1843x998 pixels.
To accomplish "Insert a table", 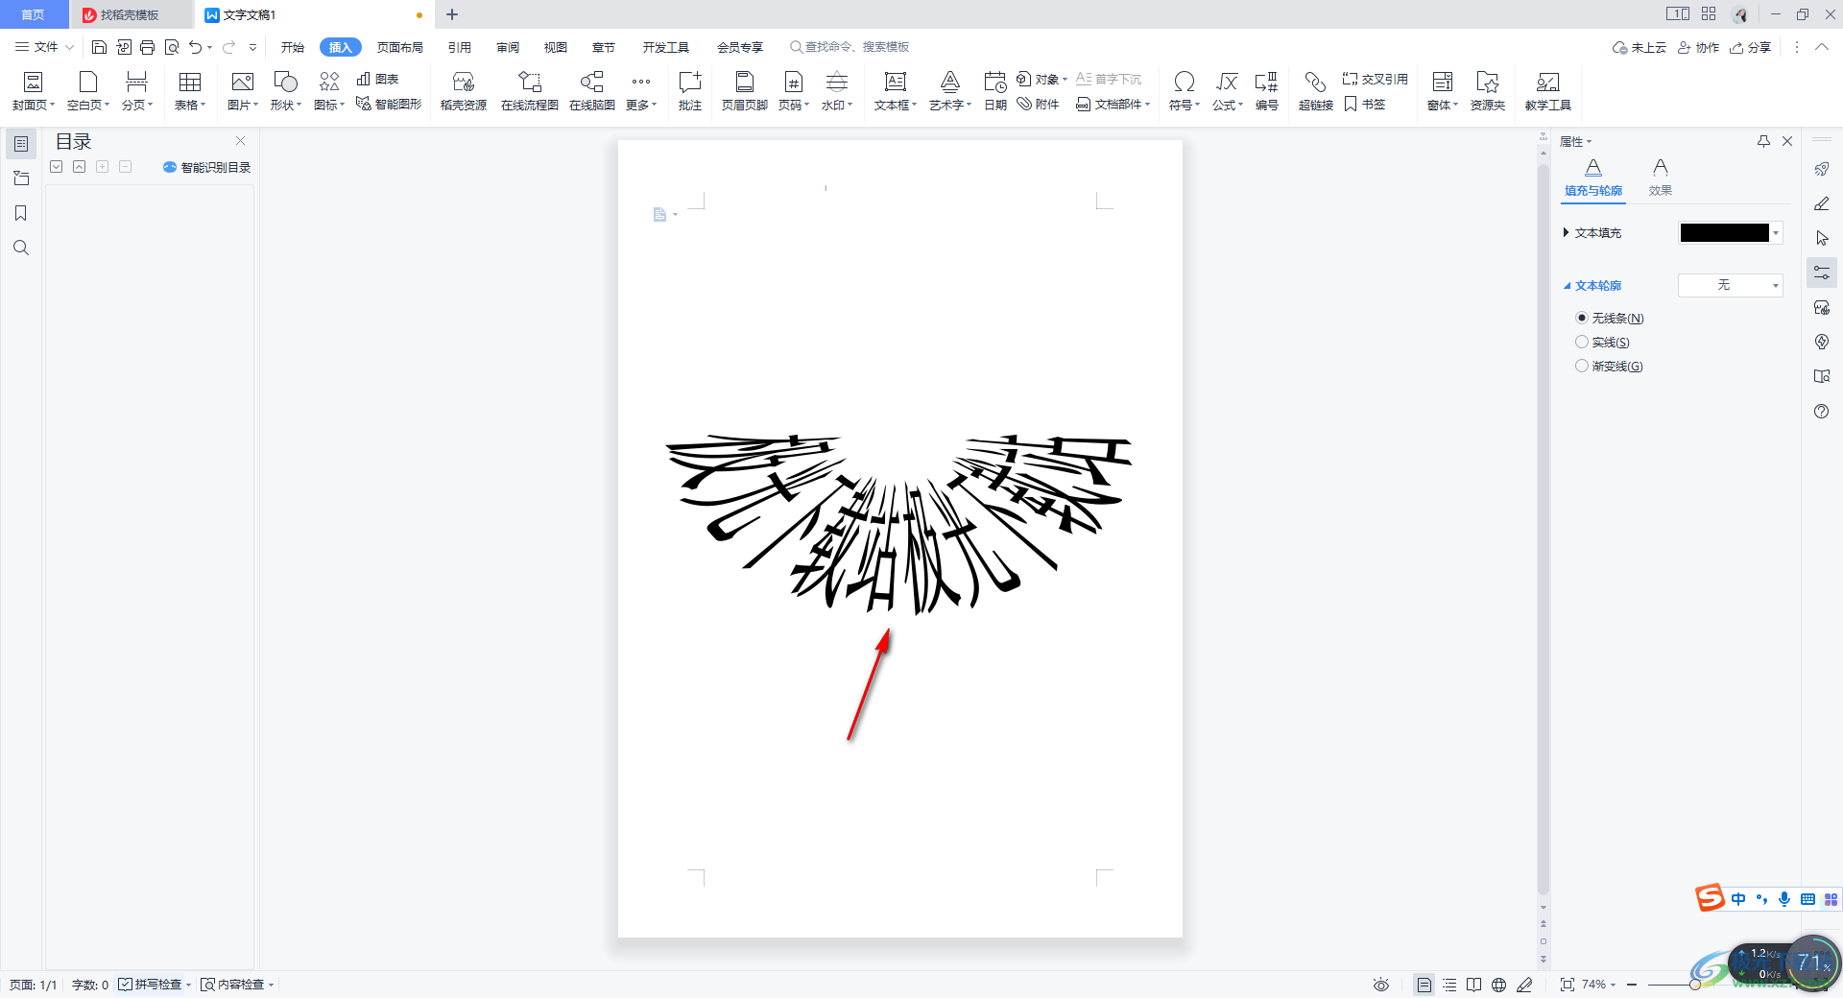I will pyautogui.click(x=190, y=92).
